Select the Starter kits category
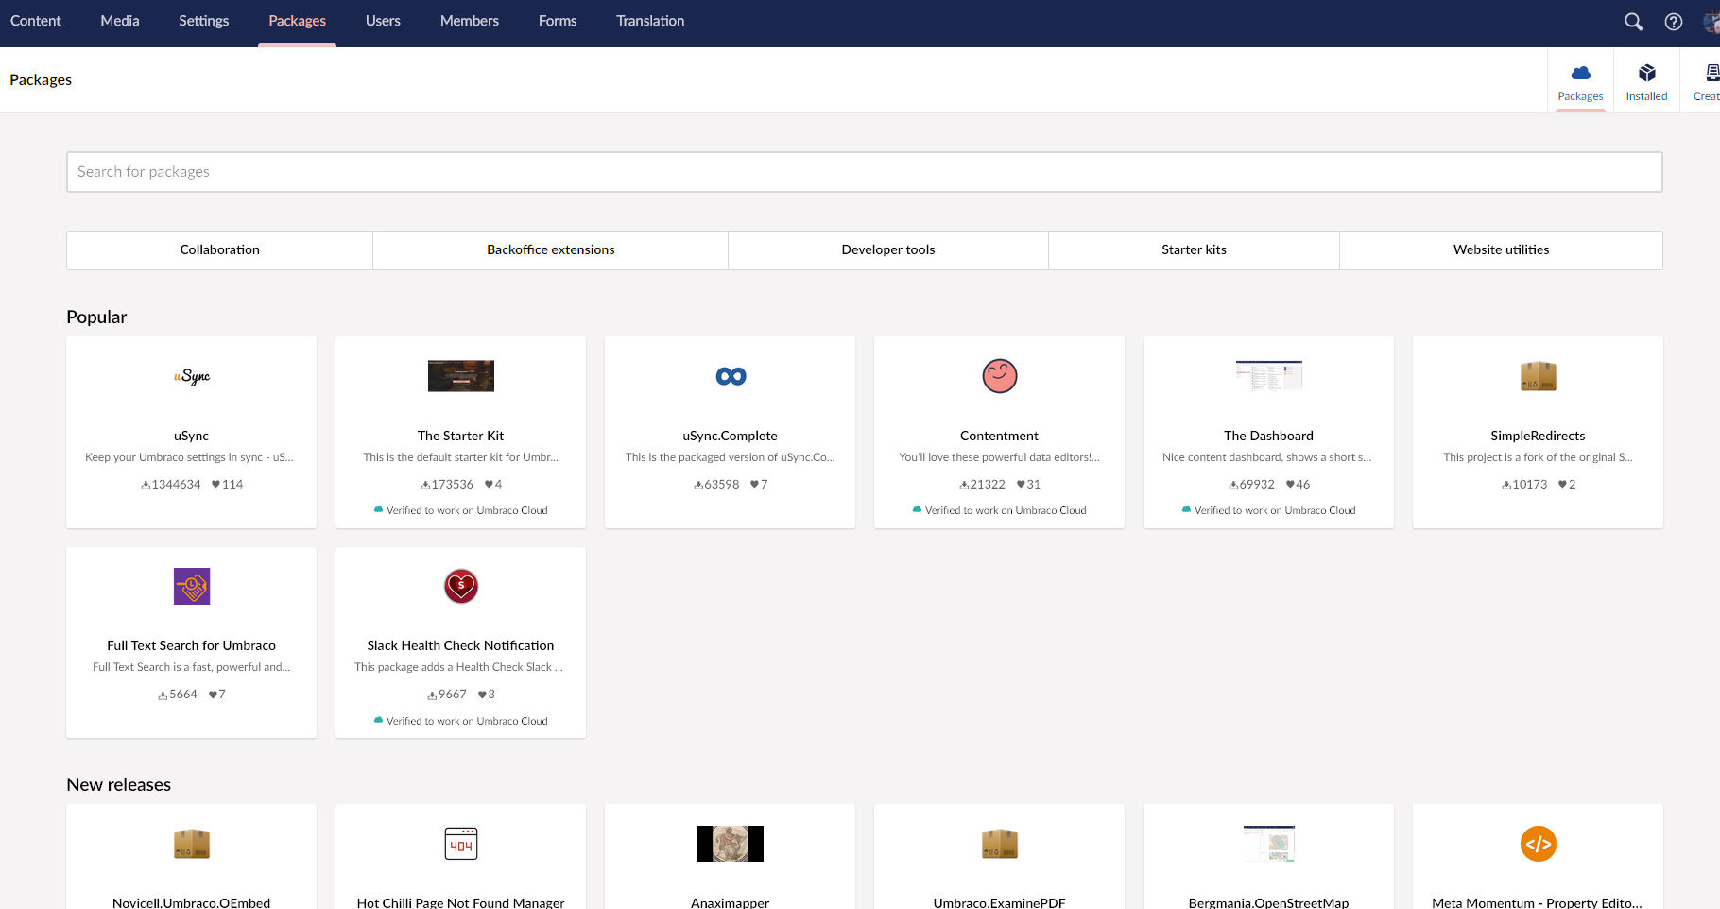Image resolution: width=1720 pixels, height=909 pixels. pos(1194,249)
